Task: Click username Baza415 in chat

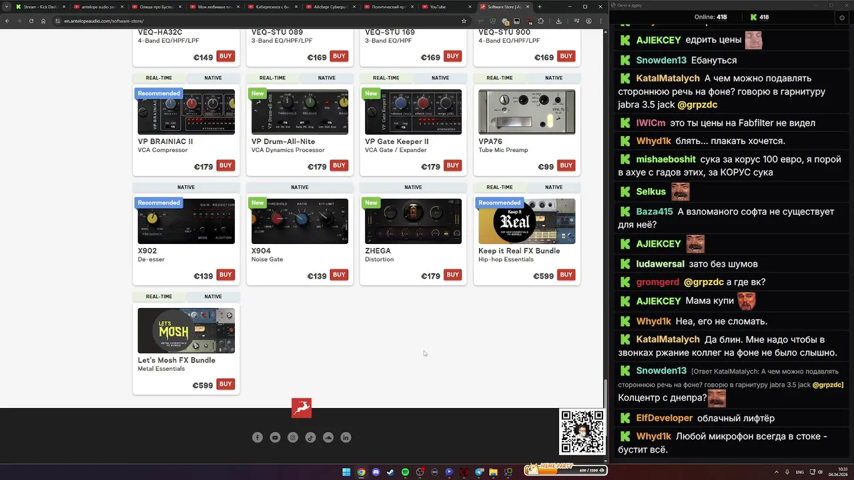Action: point(655,211)
